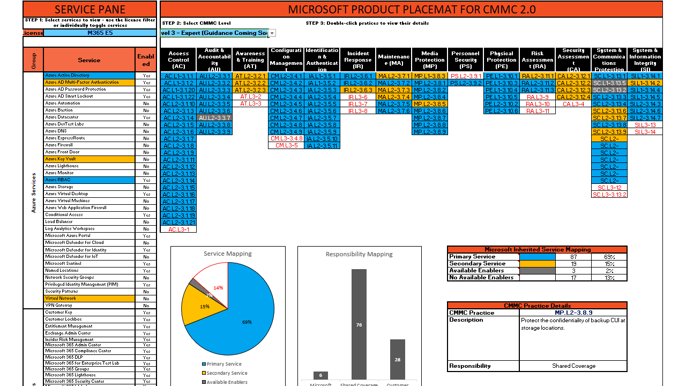Toggle Enabled value for Azure Active Directory

[x=146, y=76]
